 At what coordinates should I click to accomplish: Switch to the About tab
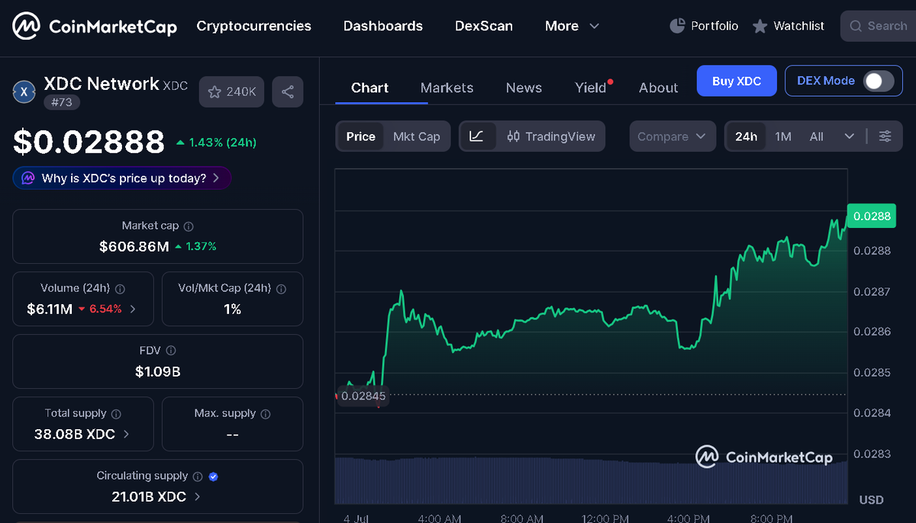(x=659, y=88)
